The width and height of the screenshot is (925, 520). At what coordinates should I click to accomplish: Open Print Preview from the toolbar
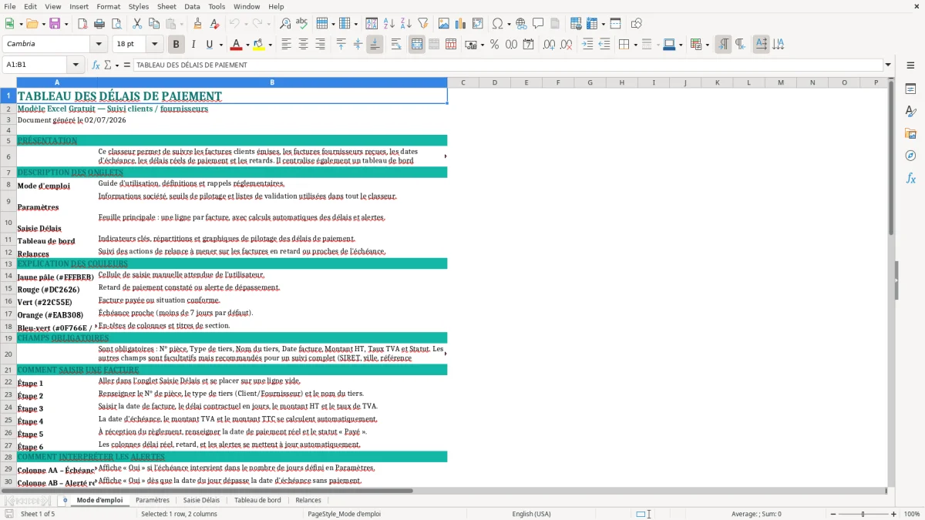[115, 24]
